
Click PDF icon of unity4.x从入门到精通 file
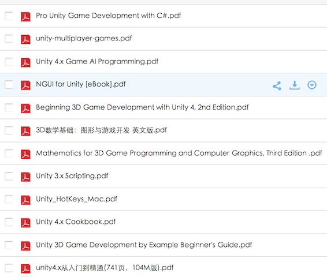pos(25,269)
